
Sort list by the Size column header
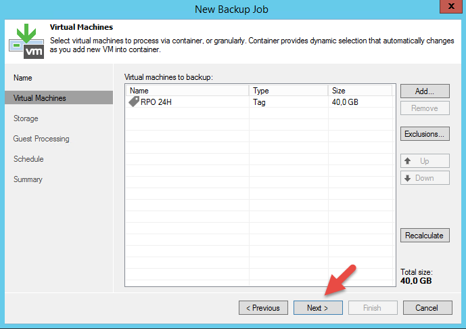click(x=339, y=91)
